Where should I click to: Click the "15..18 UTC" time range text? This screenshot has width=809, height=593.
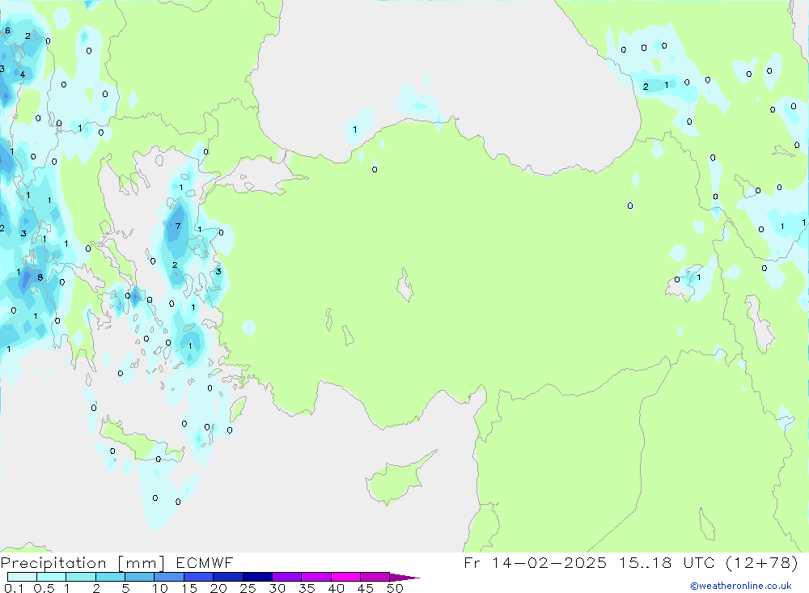click(x=666, y=563)
